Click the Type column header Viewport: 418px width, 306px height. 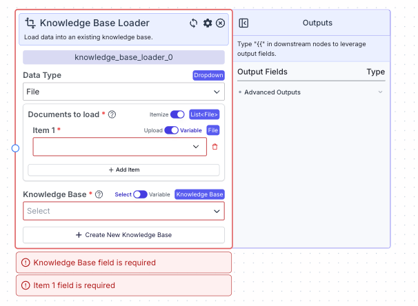coord(376,72)
